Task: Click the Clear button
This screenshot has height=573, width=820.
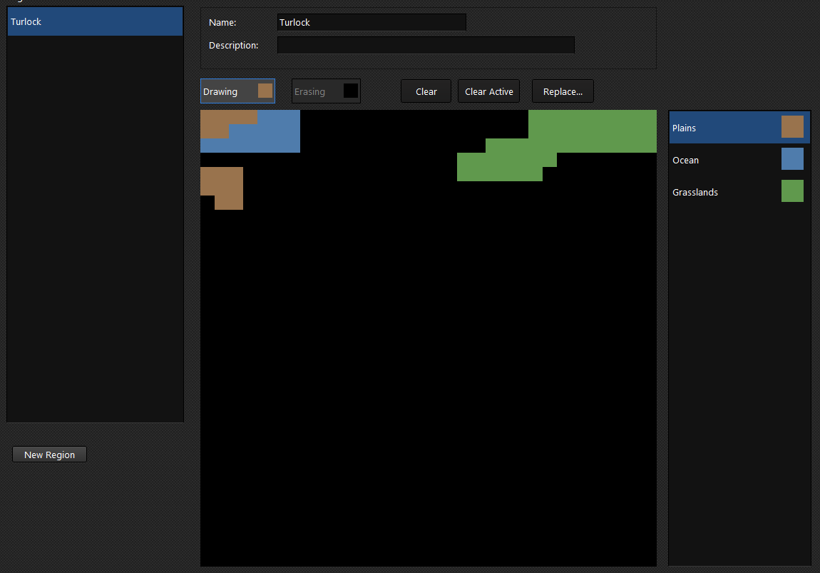Action: click(x=426, y=91)
